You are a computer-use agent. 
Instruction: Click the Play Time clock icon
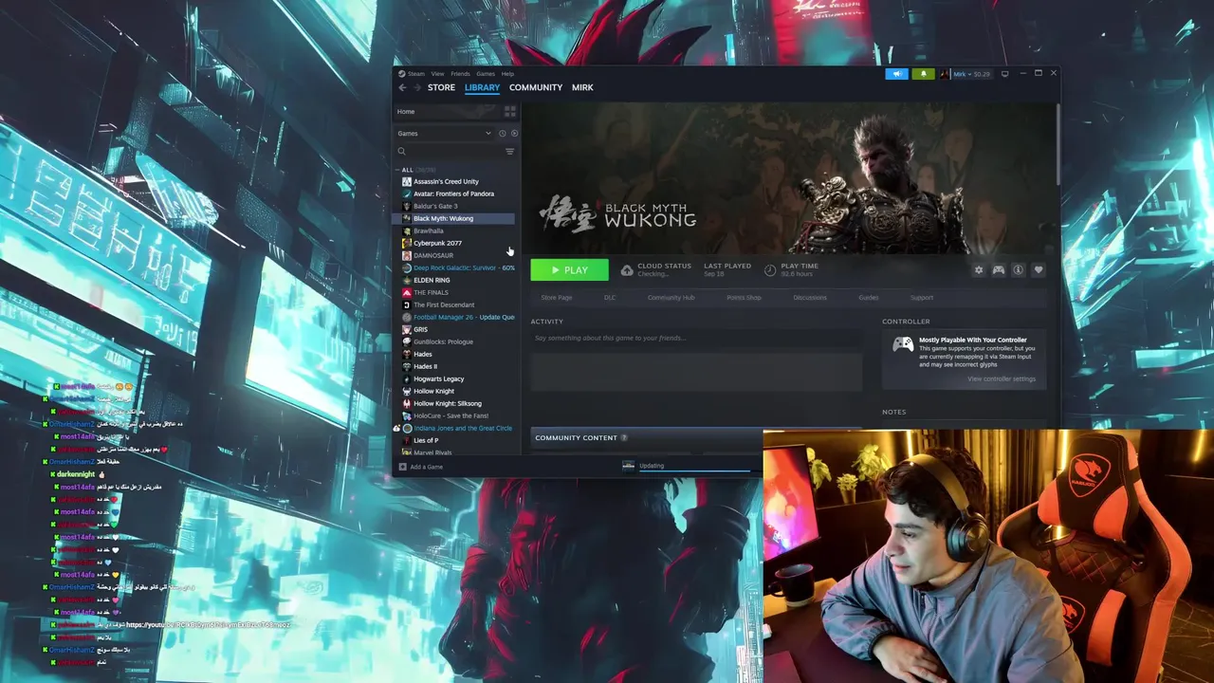[770, 270]
